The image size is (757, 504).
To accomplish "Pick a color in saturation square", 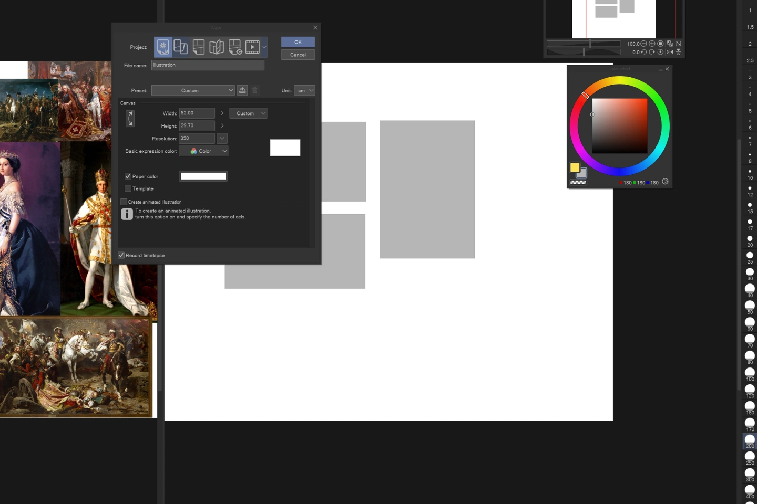I will pos(620,125).
